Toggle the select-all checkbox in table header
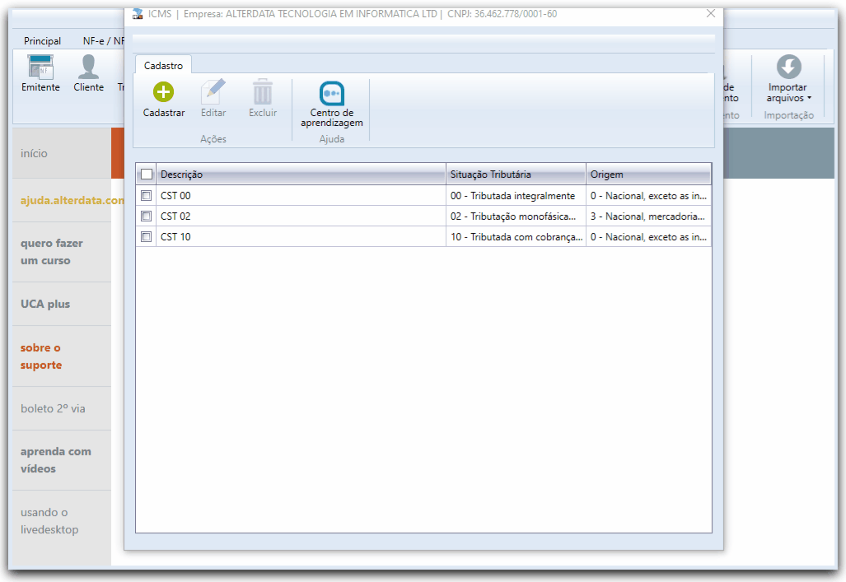The image size is (846, 582). point(146,175)
